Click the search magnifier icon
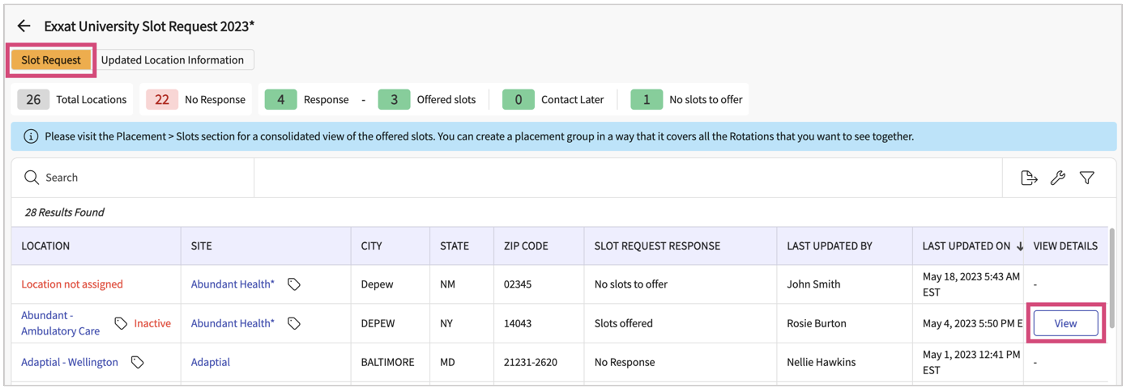 point(31,178)
